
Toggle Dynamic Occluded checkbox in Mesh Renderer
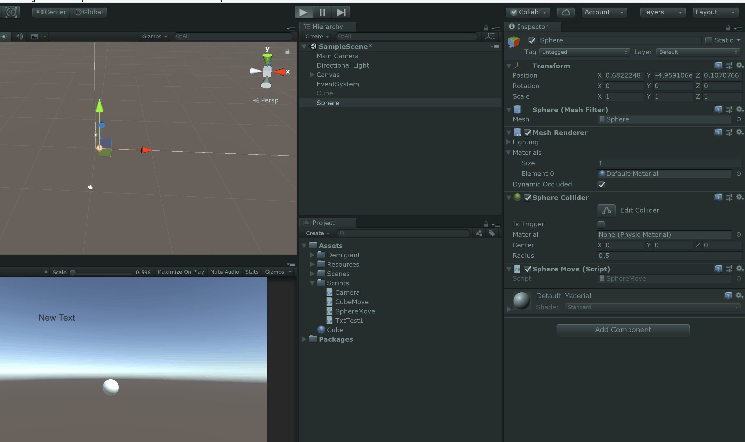(x=601, y=184)
